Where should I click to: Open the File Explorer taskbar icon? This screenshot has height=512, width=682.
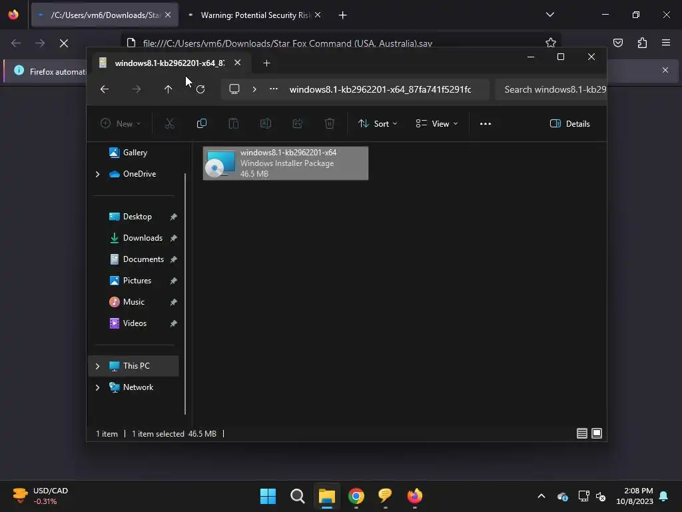(x=326, y=496)
